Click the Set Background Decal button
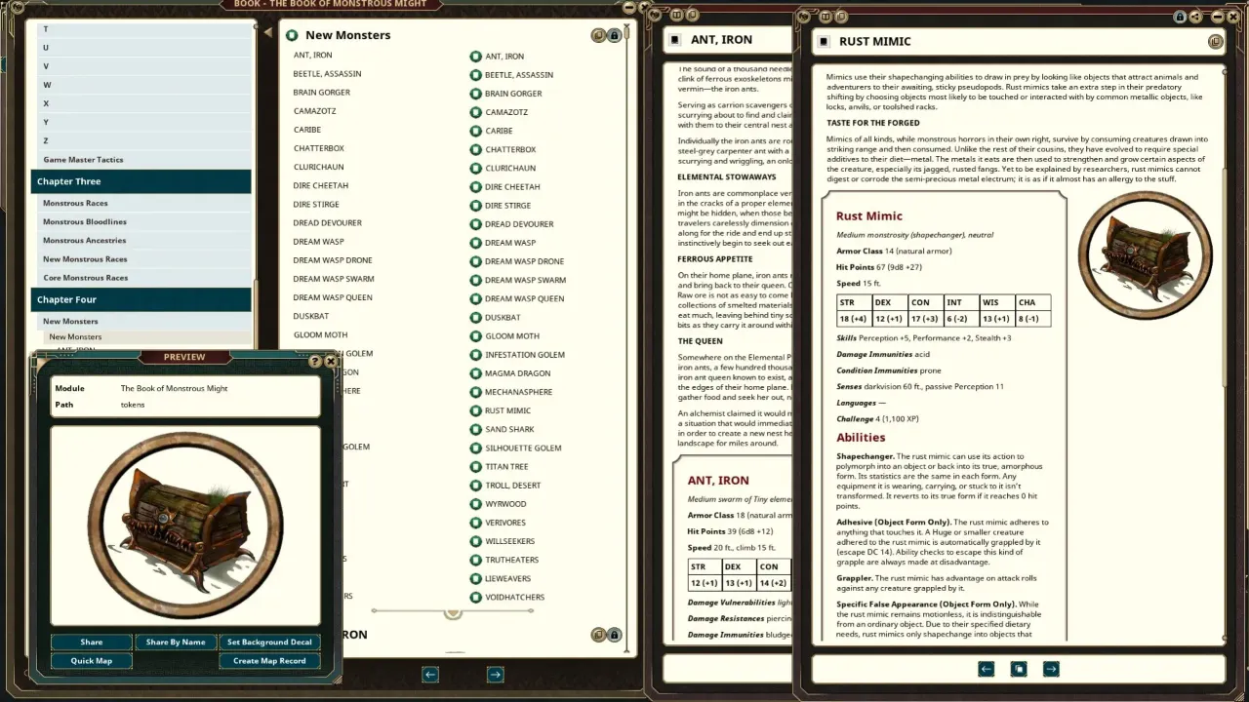Image resolution: width=1249 pixels, height=702 pixels. pos(269,643)
